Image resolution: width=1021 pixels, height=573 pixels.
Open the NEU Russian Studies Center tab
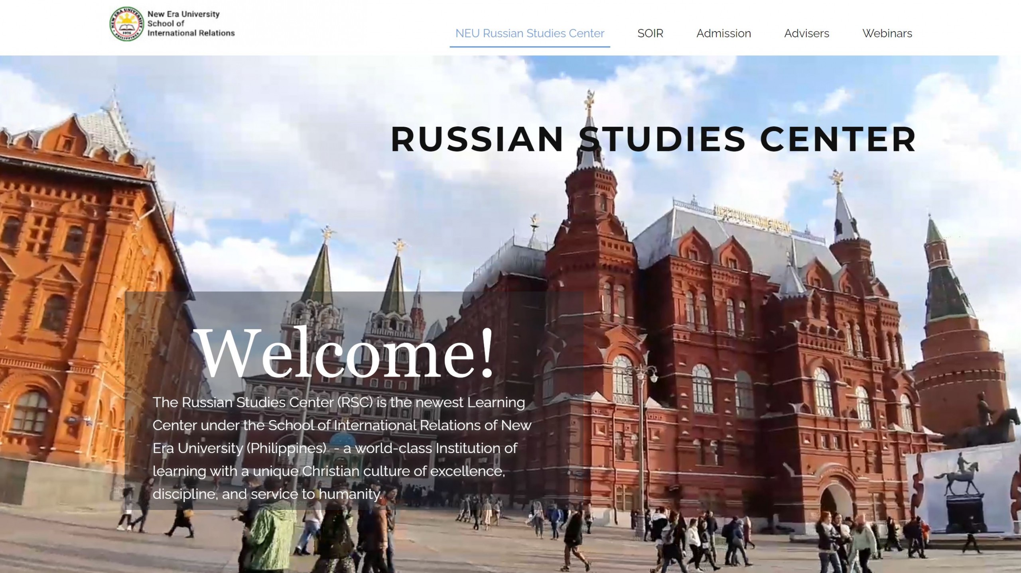coord(530,33)
